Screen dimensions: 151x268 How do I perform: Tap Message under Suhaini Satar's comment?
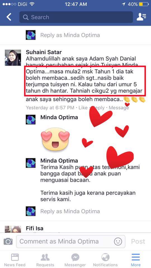tap(119, 108)
